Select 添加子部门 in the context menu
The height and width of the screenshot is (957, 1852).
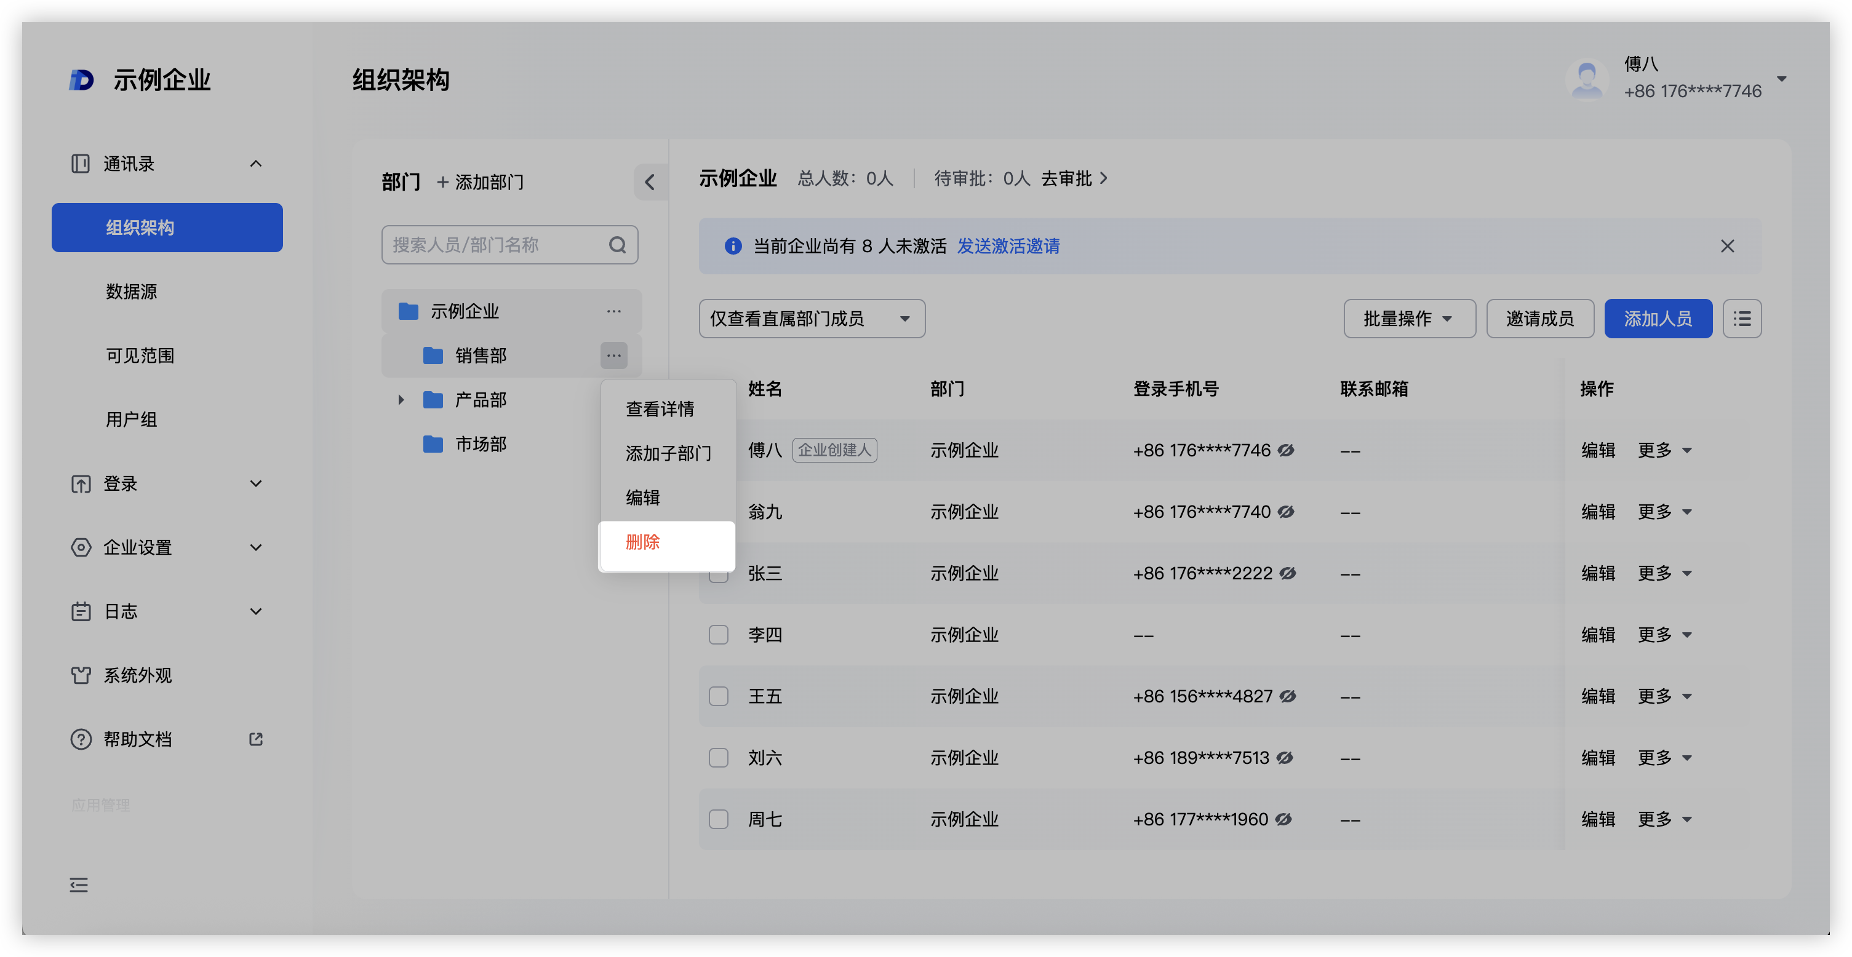point(668,453)
